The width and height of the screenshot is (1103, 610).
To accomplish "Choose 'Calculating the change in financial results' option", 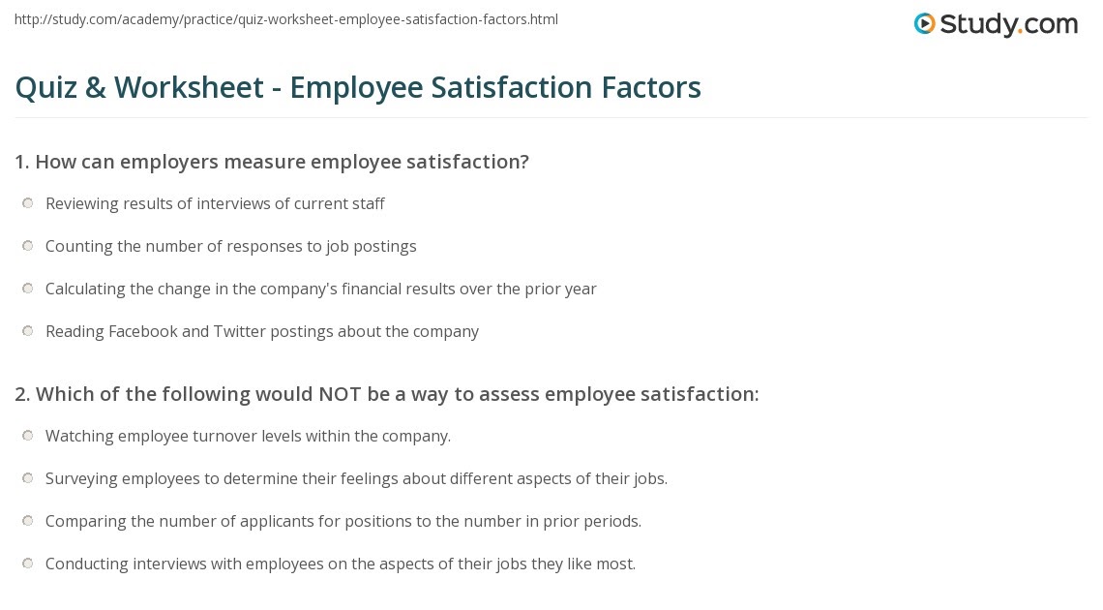I will [27, 289].
